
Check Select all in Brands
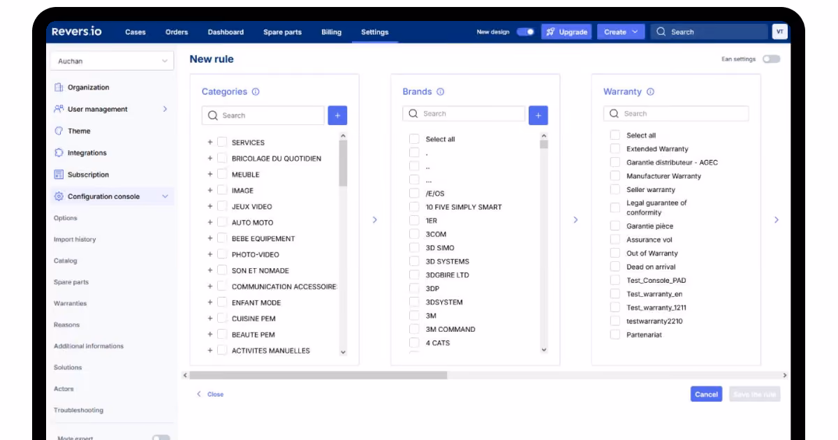click(x=414, y=139)
